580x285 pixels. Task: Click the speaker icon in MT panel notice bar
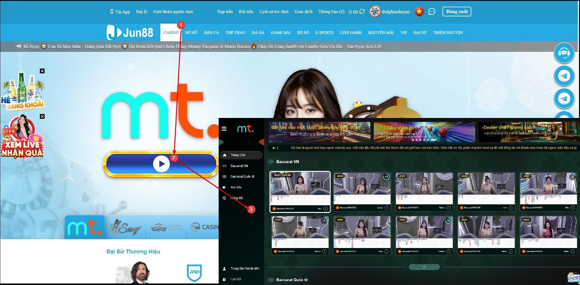(x=274, y=148)
